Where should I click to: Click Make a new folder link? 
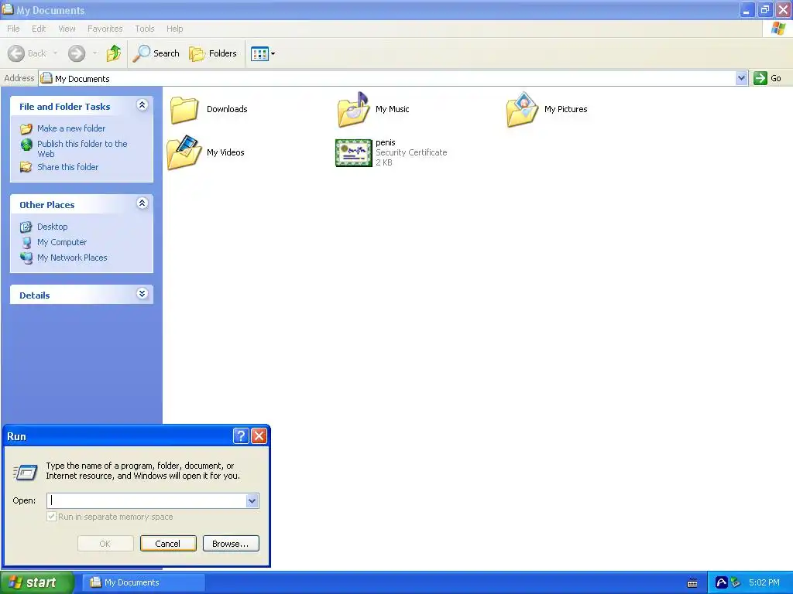71,128
